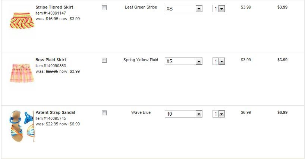Click item number #140091147 text
The width and height of the screenshot is (305, 159).
click(x=51, y=13)
